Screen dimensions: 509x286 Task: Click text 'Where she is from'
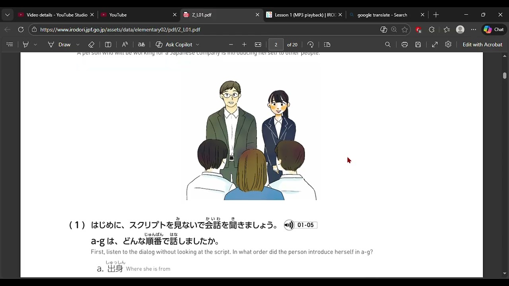(x=148, y=269)
